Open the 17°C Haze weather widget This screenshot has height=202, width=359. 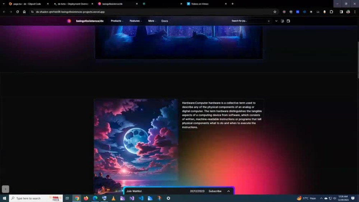point(306,198)
